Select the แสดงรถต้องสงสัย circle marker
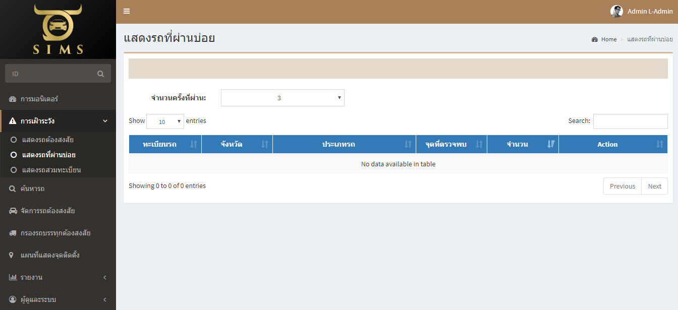This screenshot has width=678, height=310. pos(14,140)
